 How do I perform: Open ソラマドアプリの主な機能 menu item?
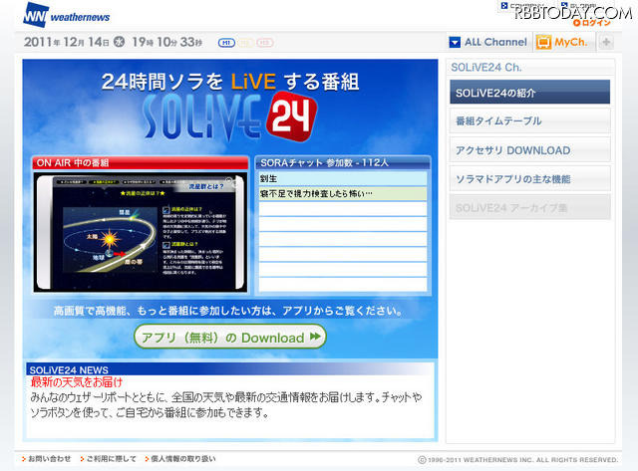pos(529,179)
